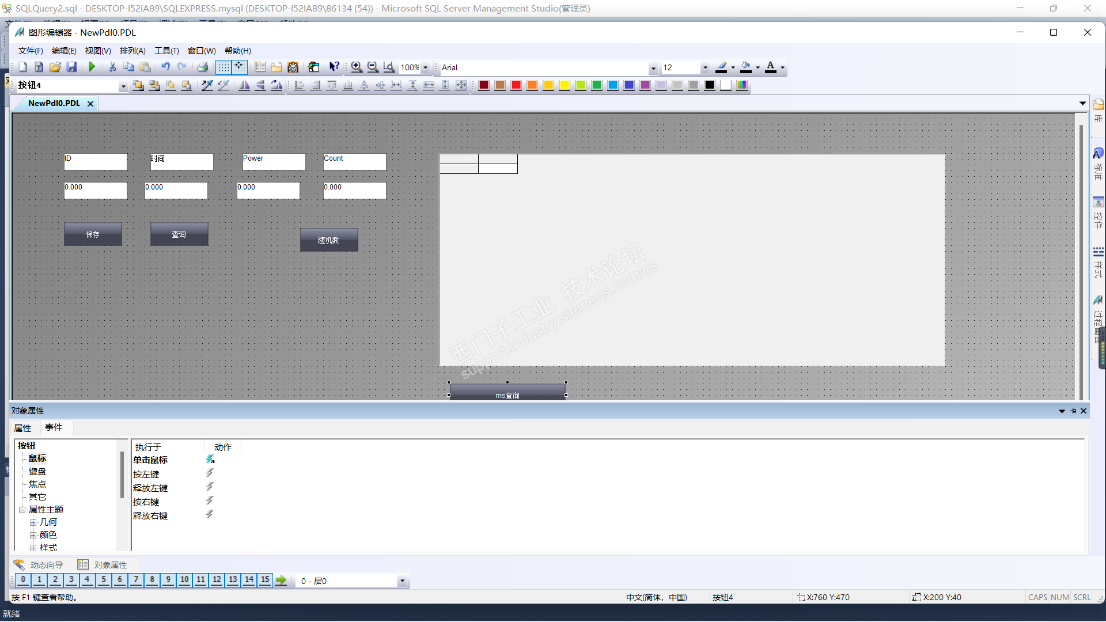Click the horizontal mirror (flip) icon
This screenshot has width=1106, height=622.
click(244, 85)
